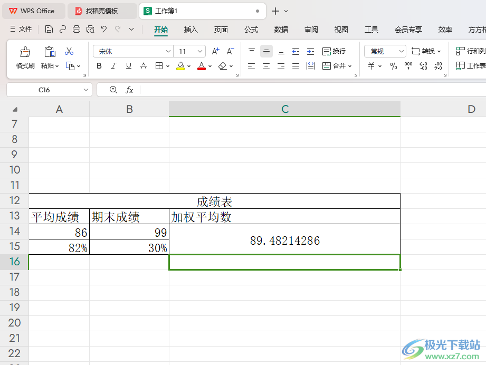Switch to the 审阅 tab
The image size is (486, 365).
[311, 30]
